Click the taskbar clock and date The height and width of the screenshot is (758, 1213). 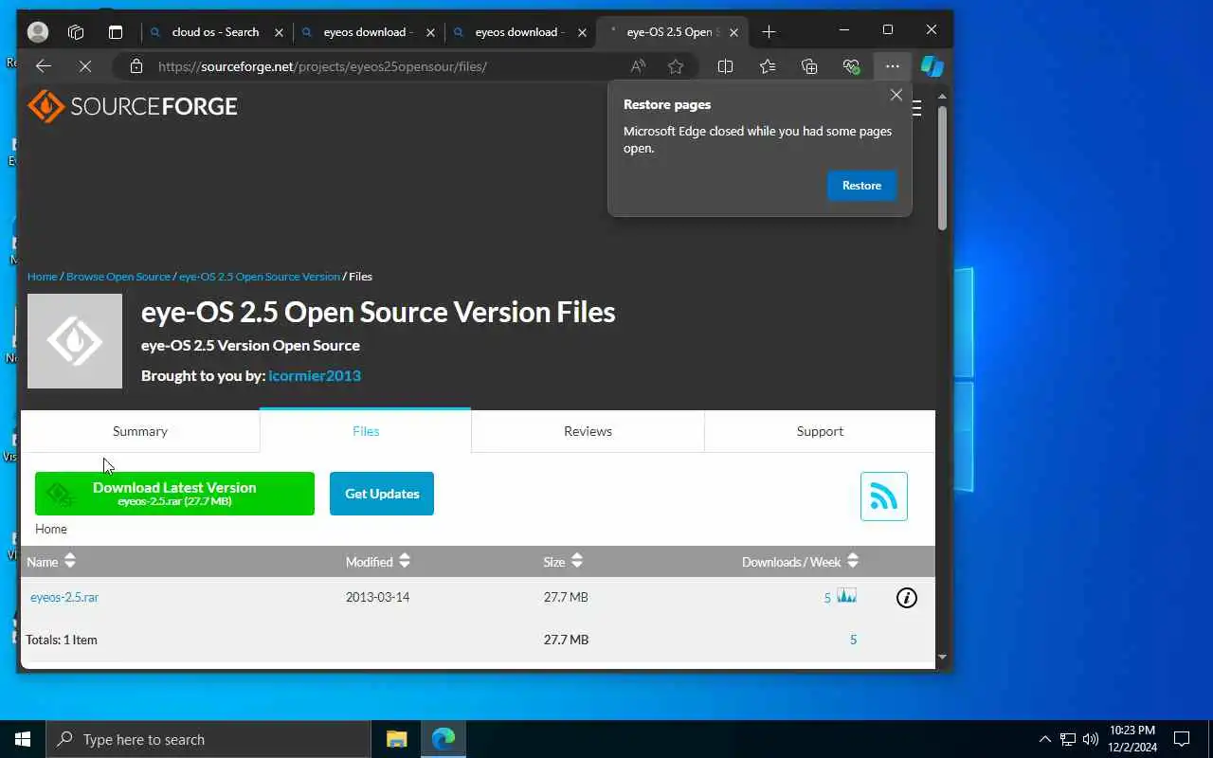[x=1132, y=739]
